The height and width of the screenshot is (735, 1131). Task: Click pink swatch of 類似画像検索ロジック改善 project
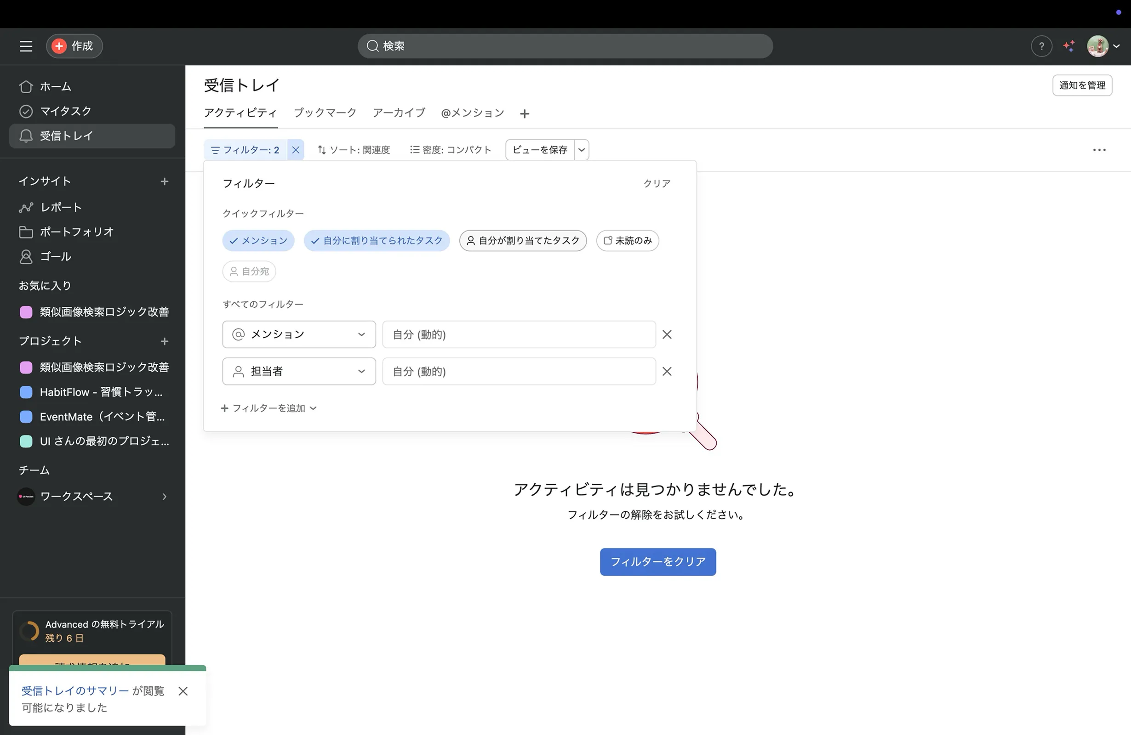(26, 367)
